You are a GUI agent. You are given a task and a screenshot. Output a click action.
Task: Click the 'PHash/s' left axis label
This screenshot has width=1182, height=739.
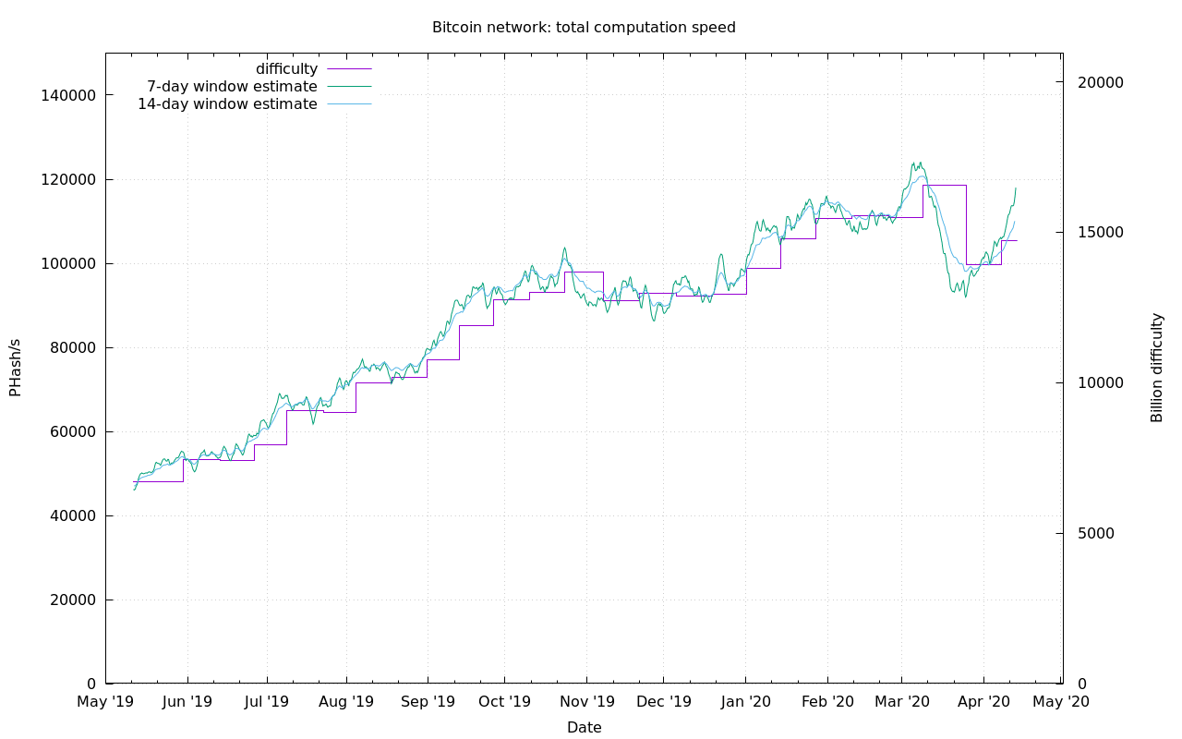15,368
